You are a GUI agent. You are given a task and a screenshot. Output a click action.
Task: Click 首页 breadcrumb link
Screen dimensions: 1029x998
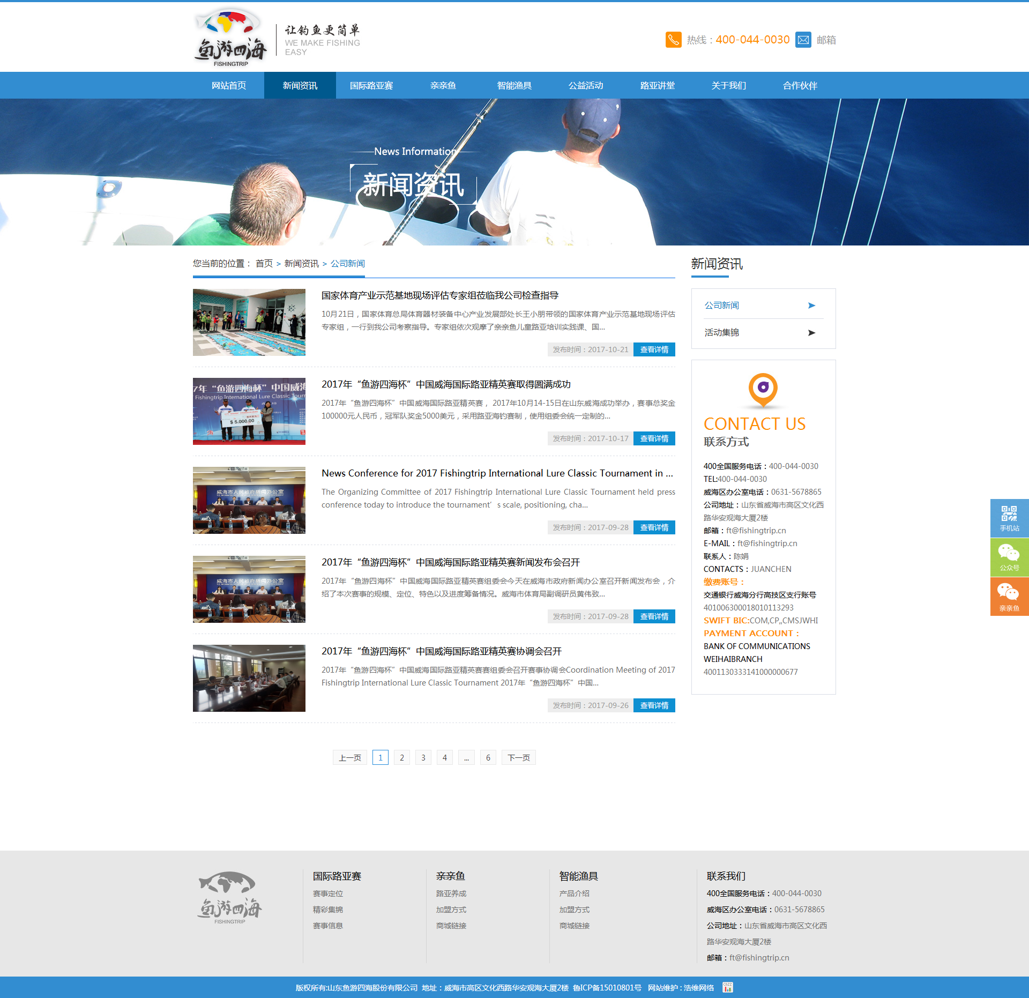(x=264, y=264)
